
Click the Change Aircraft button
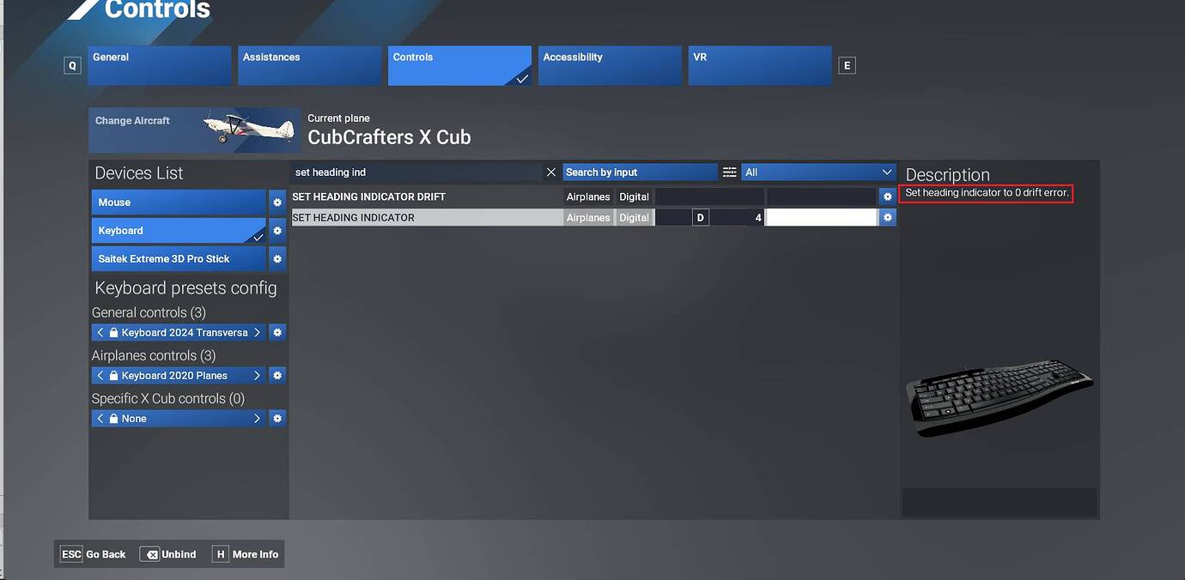pos(132,120)
